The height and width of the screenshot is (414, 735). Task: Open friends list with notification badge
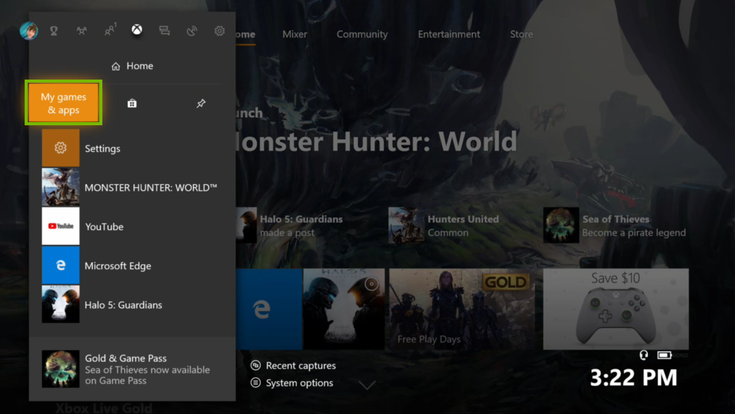110,30
